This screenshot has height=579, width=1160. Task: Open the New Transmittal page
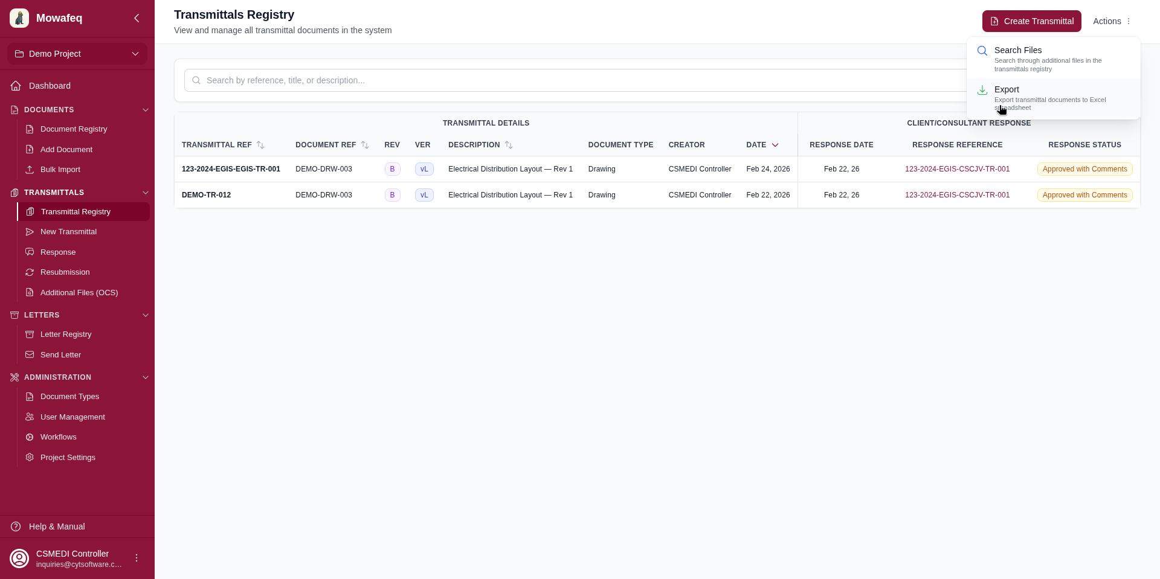[68, 231]
